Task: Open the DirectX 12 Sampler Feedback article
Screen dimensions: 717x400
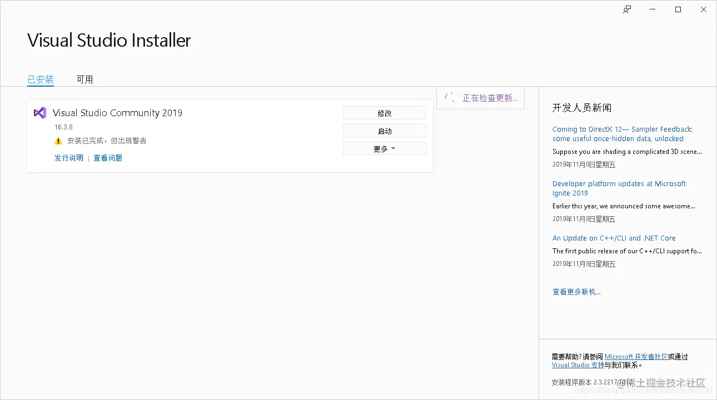Action: coord(622,133)
